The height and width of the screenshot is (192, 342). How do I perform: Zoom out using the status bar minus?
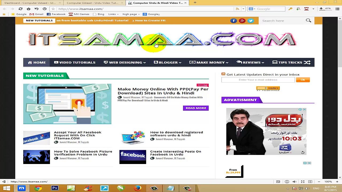tap(319, 182)
